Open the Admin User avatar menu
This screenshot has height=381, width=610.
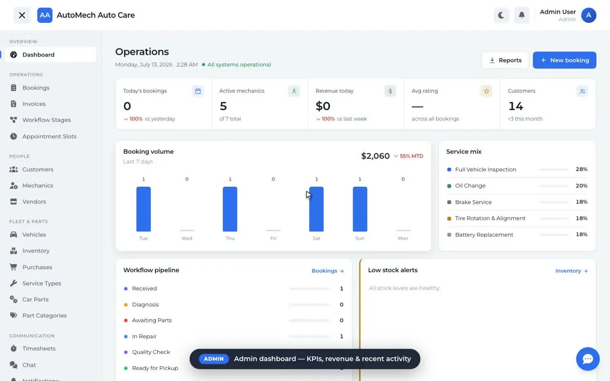[x=589, y=15]
